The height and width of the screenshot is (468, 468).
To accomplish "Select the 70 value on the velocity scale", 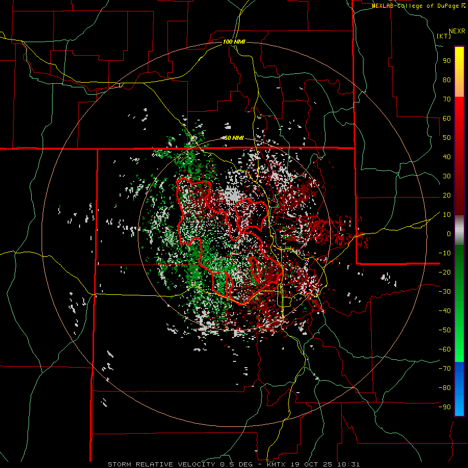I will [x=447, y=99].
